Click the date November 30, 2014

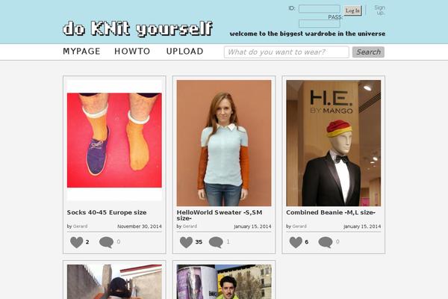point(140,226)
